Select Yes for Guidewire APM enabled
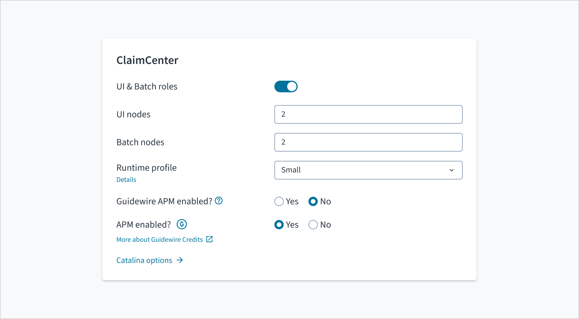This screenshot has height=319, width=579. [x=279, y=202]
